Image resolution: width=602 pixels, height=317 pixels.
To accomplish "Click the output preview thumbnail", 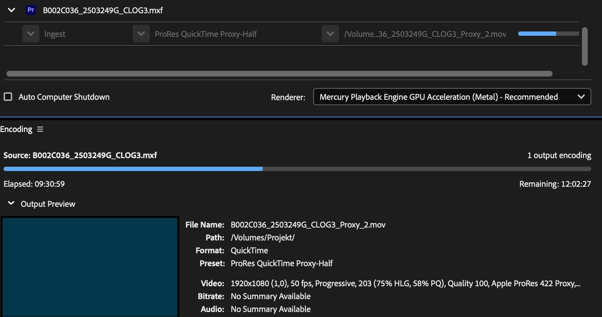I will (x=90, y=267).
